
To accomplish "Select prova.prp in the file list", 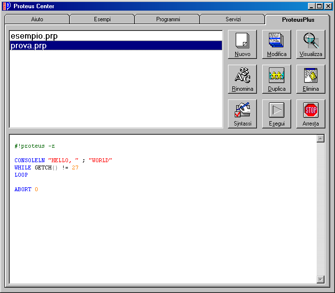I will (x=116, y=45).
